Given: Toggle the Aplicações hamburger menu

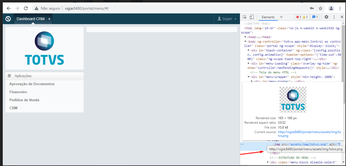Looking at the screenshot, I should [x=9, y=76].
